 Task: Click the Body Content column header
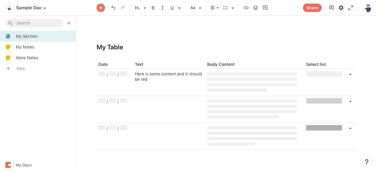(x=221, y=64)
